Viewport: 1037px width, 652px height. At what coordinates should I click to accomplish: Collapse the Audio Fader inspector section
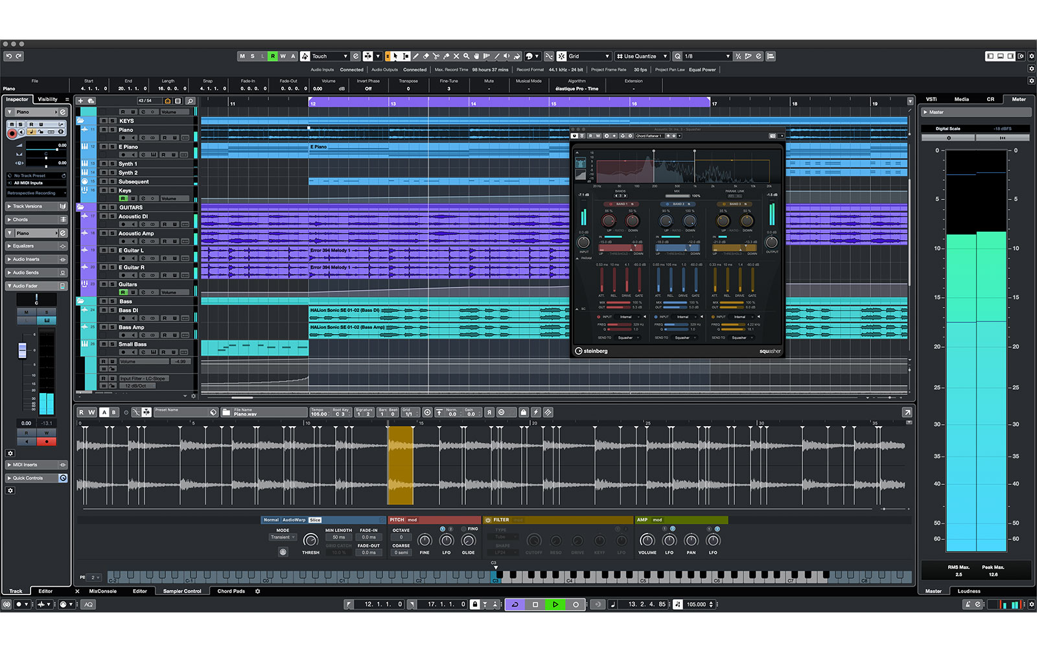pyautogui.click(x=36, y=286)
